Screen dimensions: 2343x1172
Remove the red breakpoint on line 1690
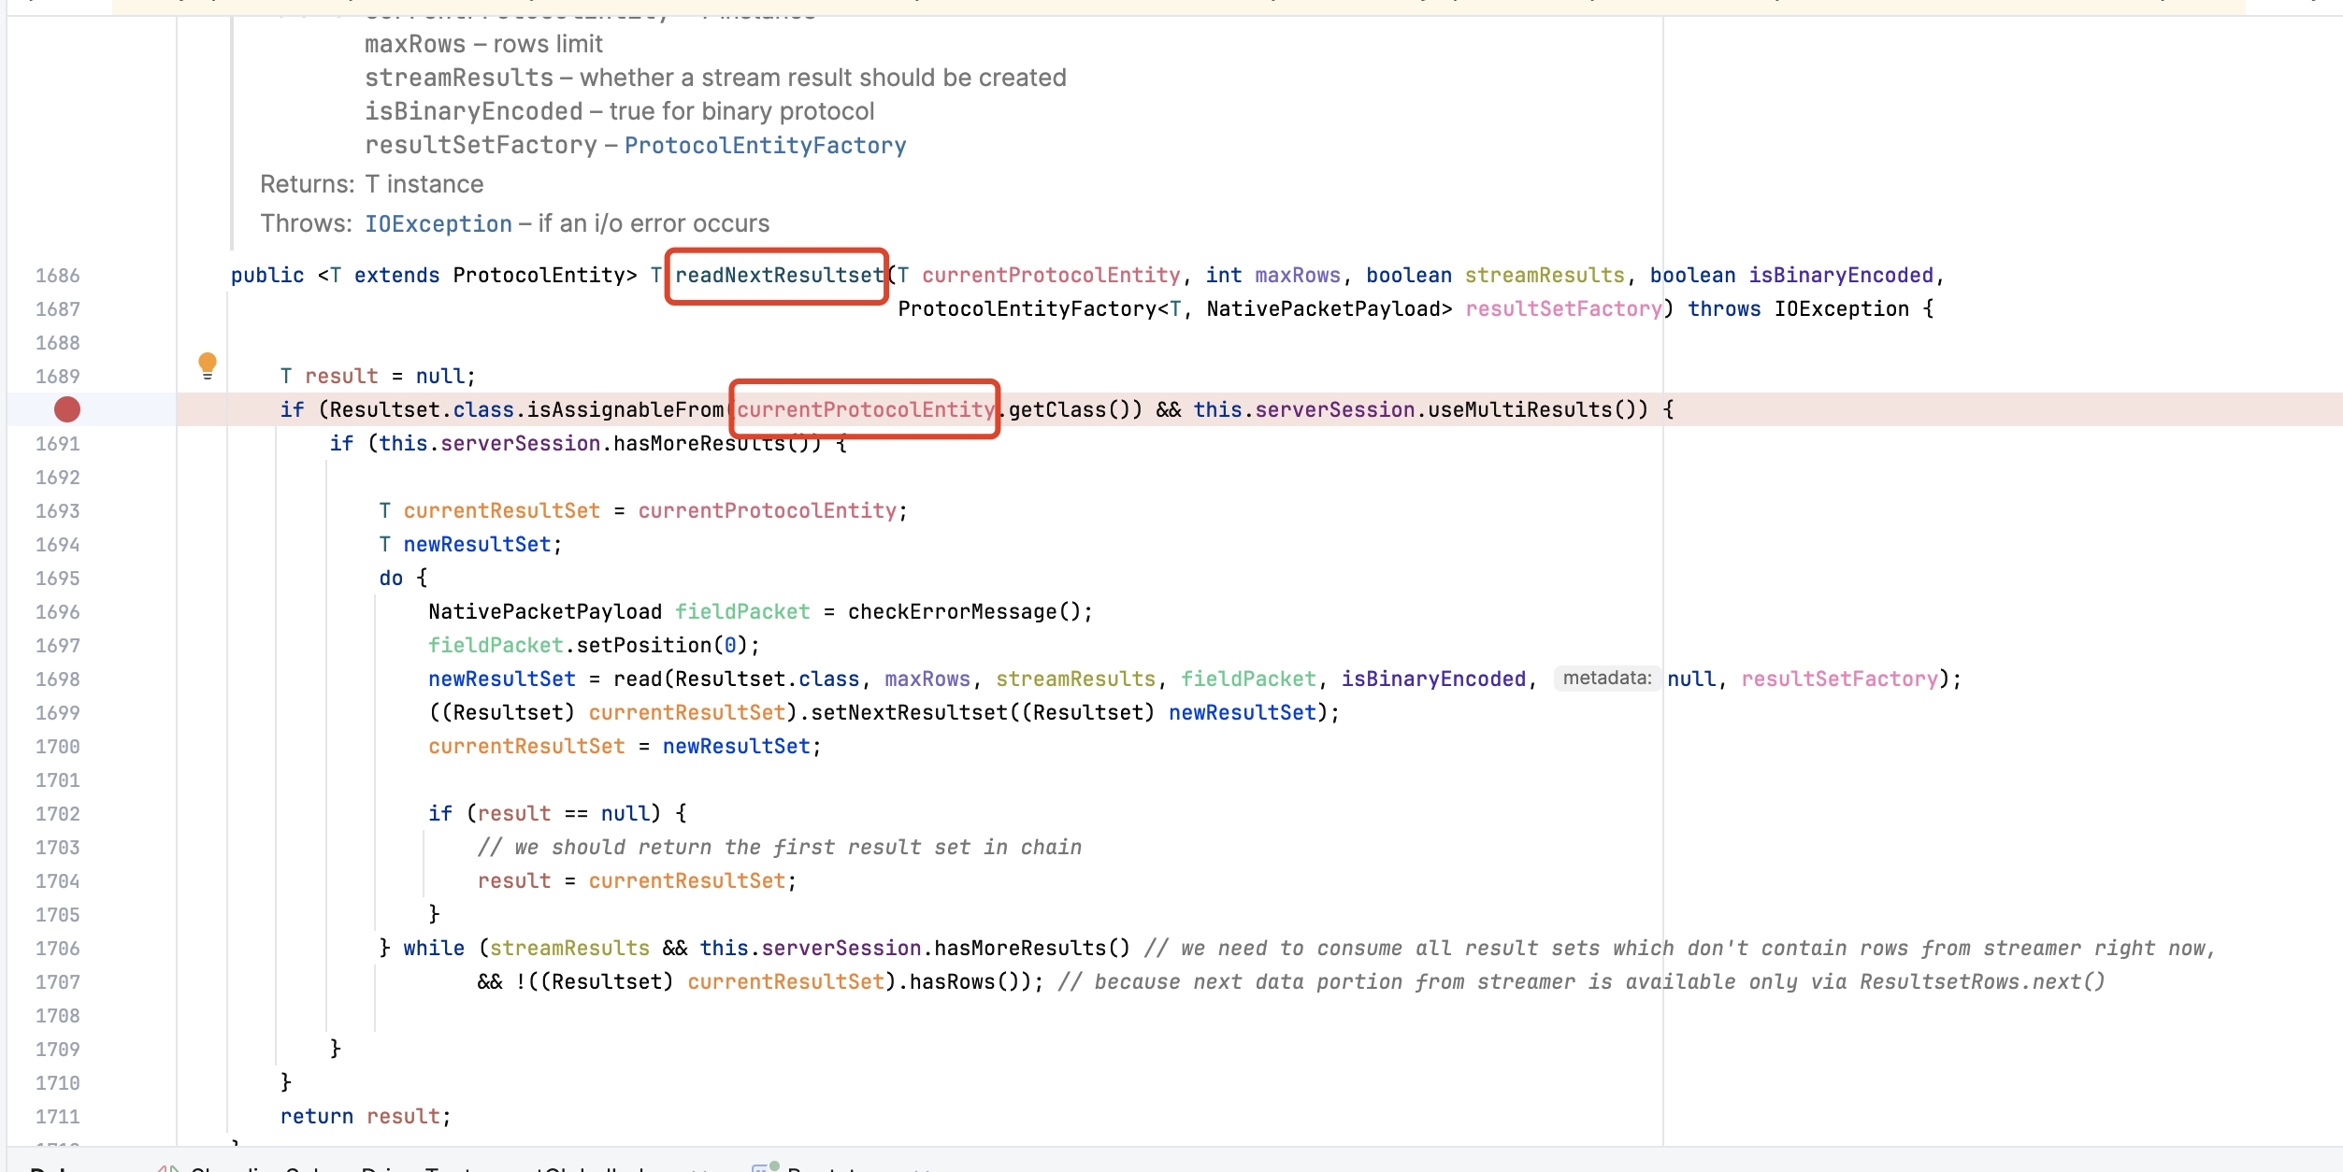(67, 409)
